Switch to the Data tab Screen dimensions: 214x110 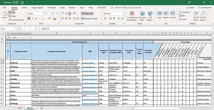point(62,8)
